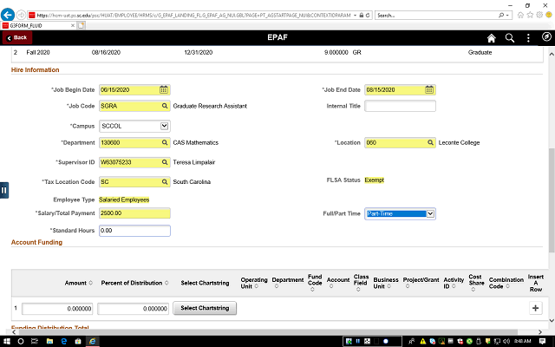555x347 pixels.
Task: Open Microsoft Edge from taskbar
Action: (63, 341)
